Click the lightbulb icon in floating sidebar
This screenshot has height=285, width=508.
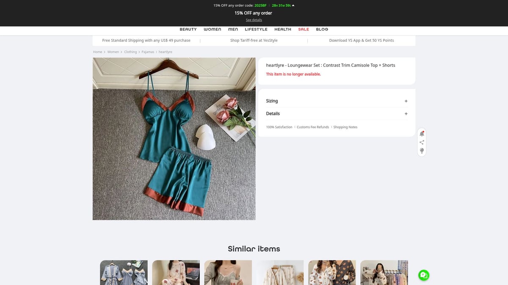[422, 151]
